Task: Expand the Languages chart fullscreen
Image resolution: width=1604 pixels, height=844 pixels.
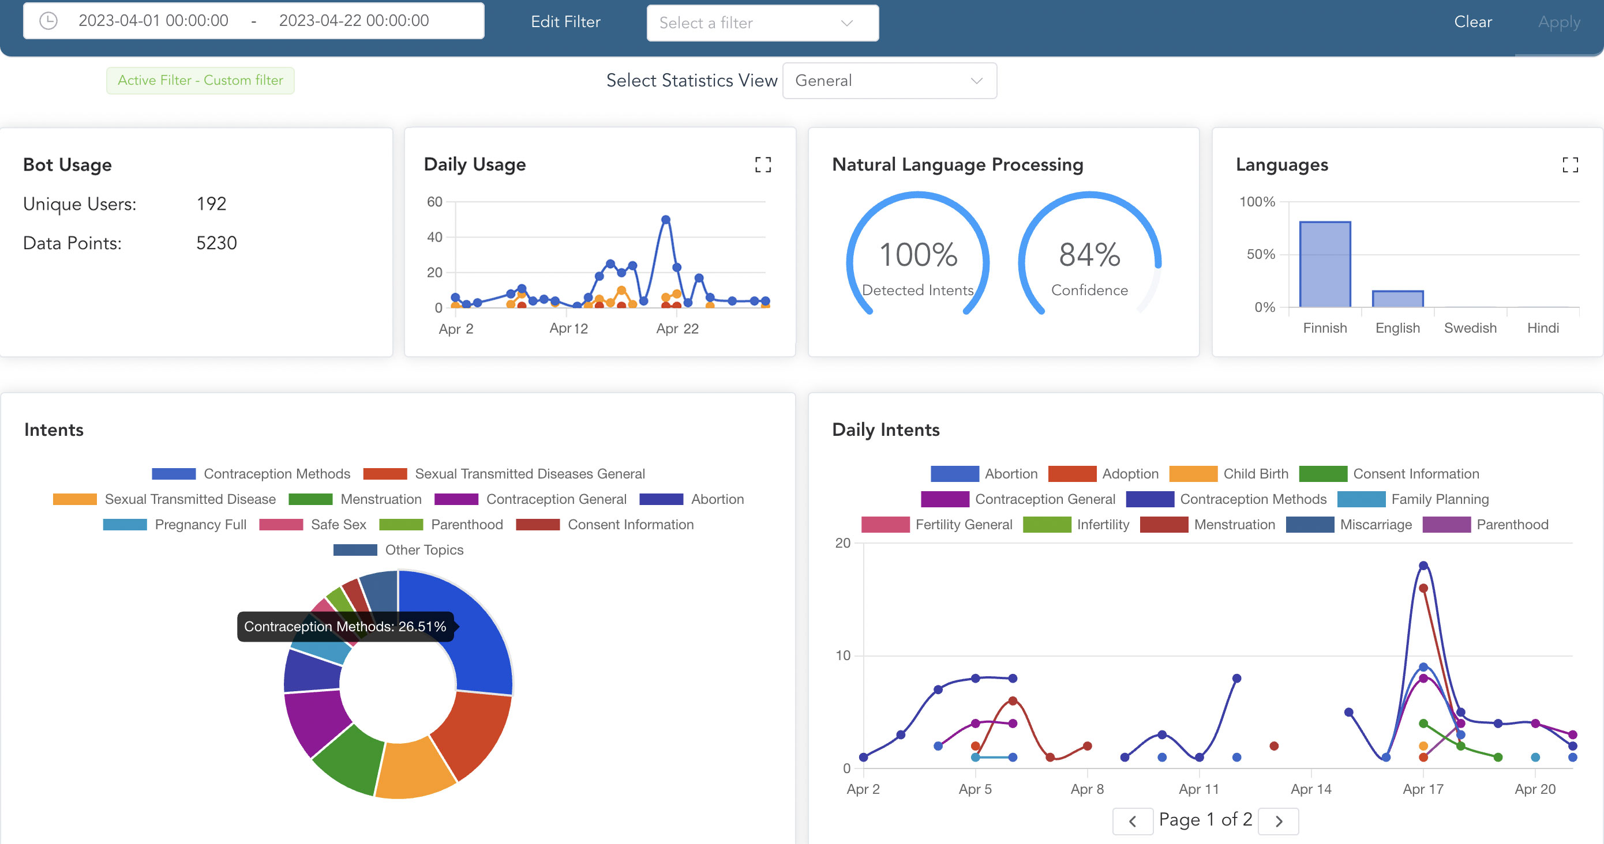Action: (x=1570, y=165)
